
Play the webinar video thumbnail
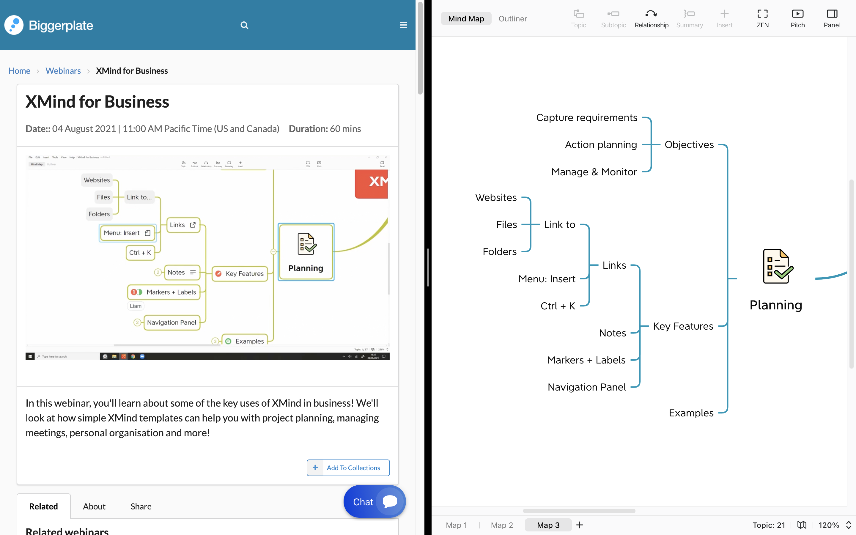208,257
